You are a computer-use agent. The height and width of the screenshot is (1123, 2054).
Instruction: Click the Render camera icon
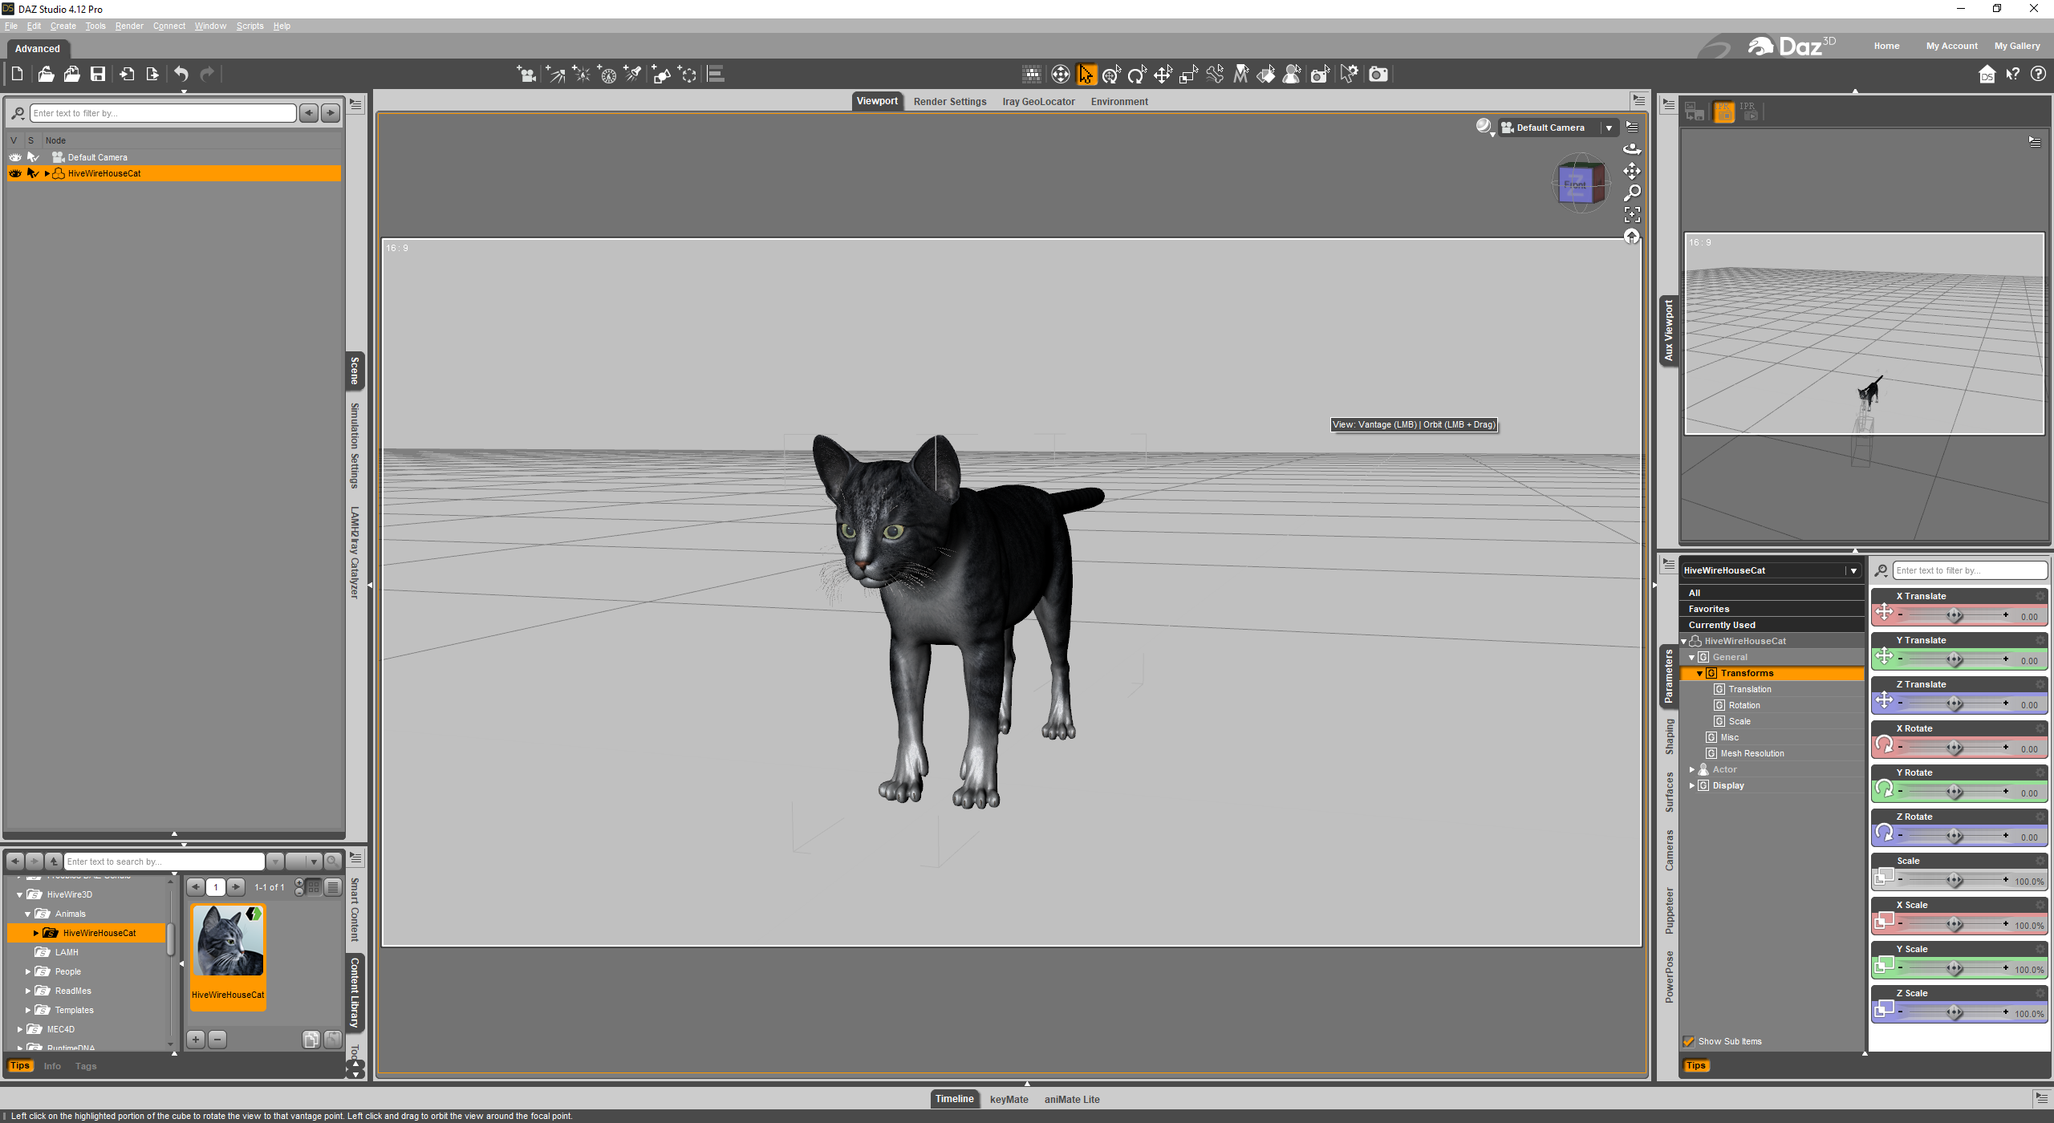click(x=1378, y=75)
